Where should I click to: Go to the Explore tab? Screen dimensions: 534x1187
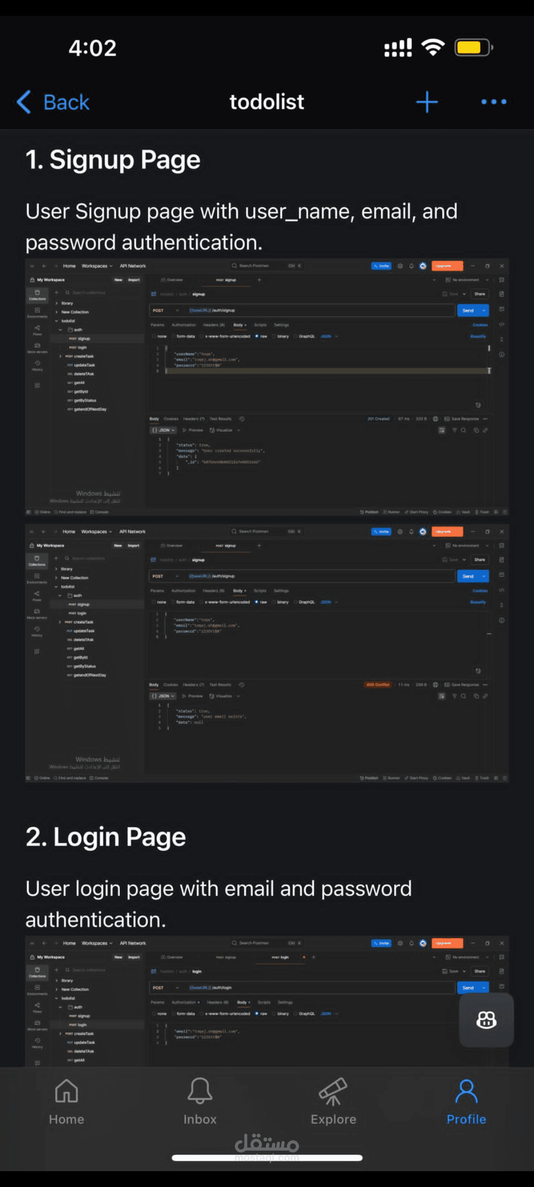(333, 1102)
